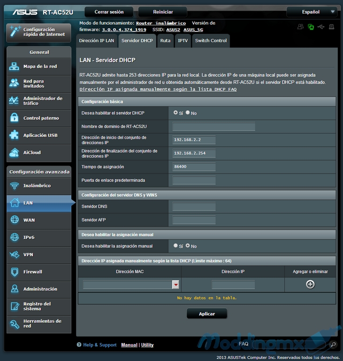Click the Reiniciar button
This screenshot has width=343, height=361.
(163, 12)
